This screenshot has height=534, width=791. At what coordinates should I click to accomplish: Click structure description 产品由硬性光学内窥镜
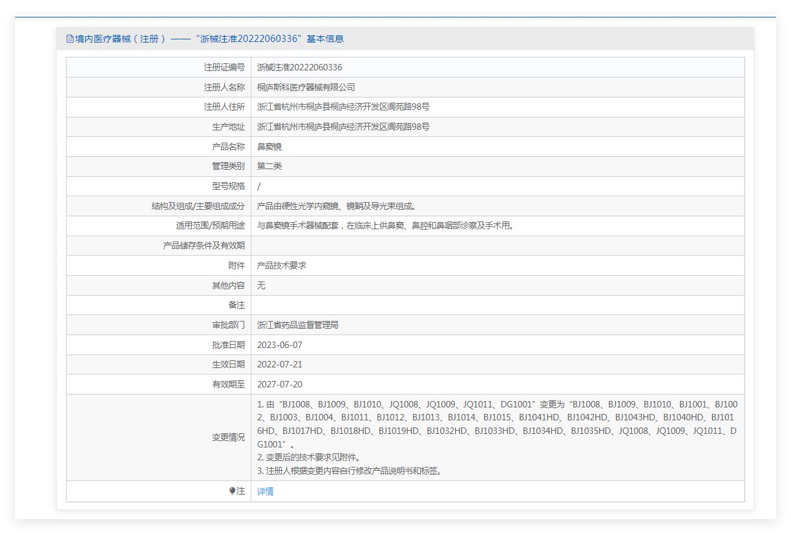point(336,206)
